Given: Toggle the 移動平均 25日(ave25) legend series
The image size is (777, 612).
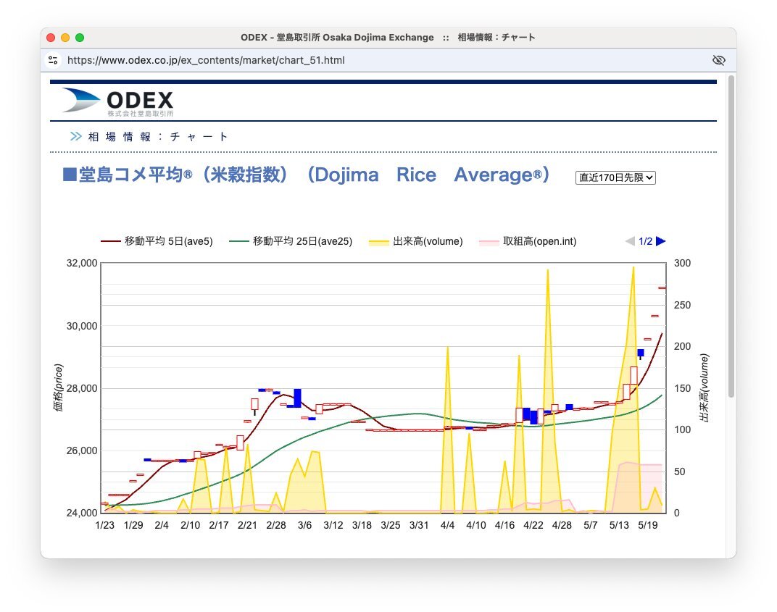Looking at the screenshot, I should (x=291, y=241).
